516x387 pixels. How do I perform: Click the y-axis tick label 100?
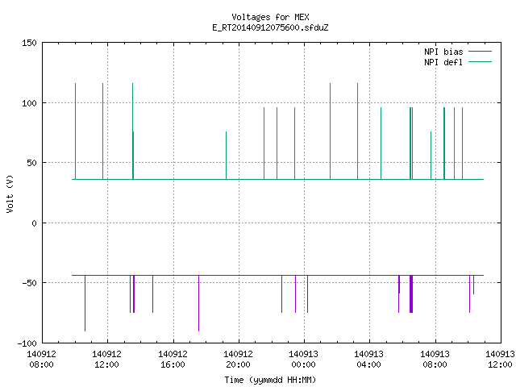[x=29, y=103]
